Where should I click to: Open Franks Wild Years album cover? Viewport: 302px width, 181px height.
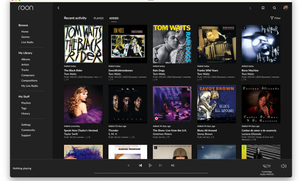[x=216, y=44]
